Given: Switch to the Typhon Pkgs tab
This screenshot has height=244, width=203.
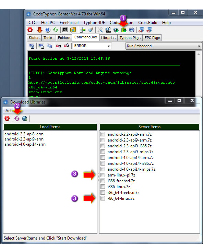Looking at the screenshot, I should [x=130, y=38].
